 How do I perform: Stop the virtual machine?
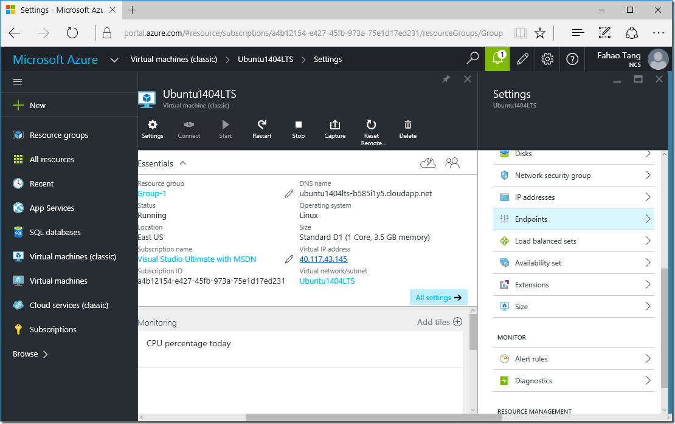pos(299,129)
